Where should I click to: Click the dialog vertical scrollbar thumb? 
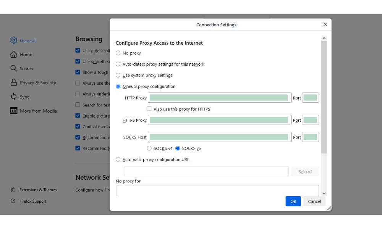(324, 97)
